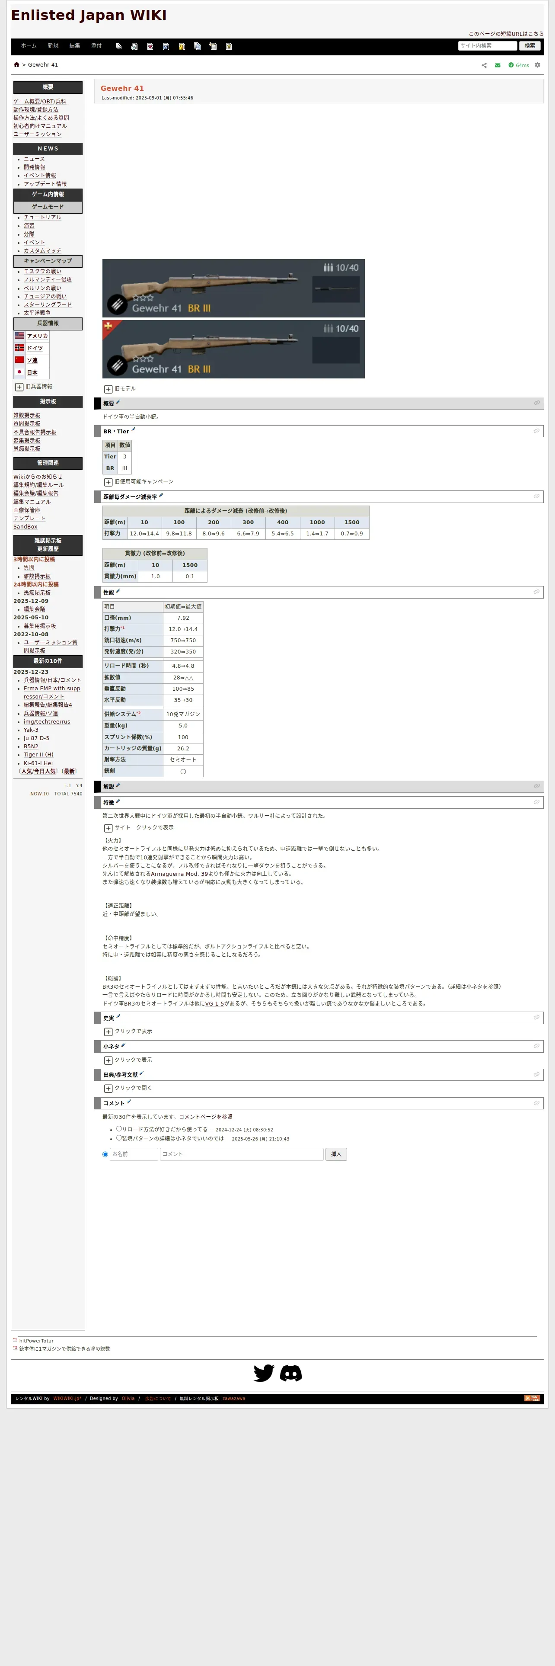Open help via the question mark page icon
Image resolution: width=555 pixels, height=1666 pixels.
229,47
